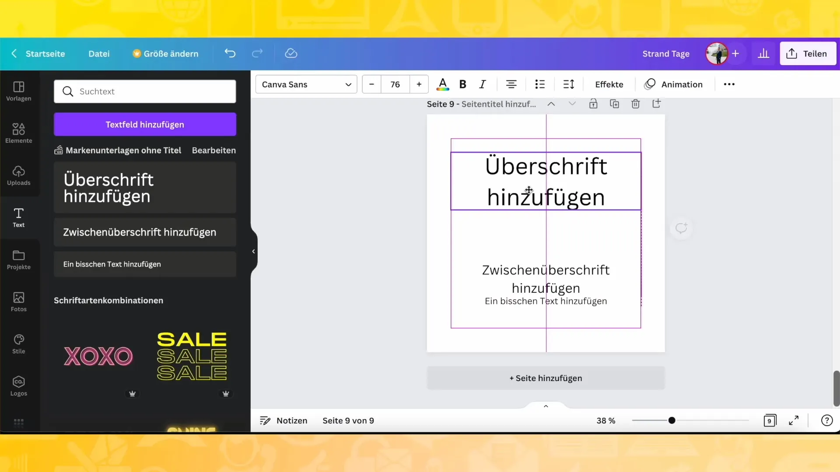Expand the page navigation chevron up
Viewport: 840px width, 472px height.
click(x=546, y=405)
